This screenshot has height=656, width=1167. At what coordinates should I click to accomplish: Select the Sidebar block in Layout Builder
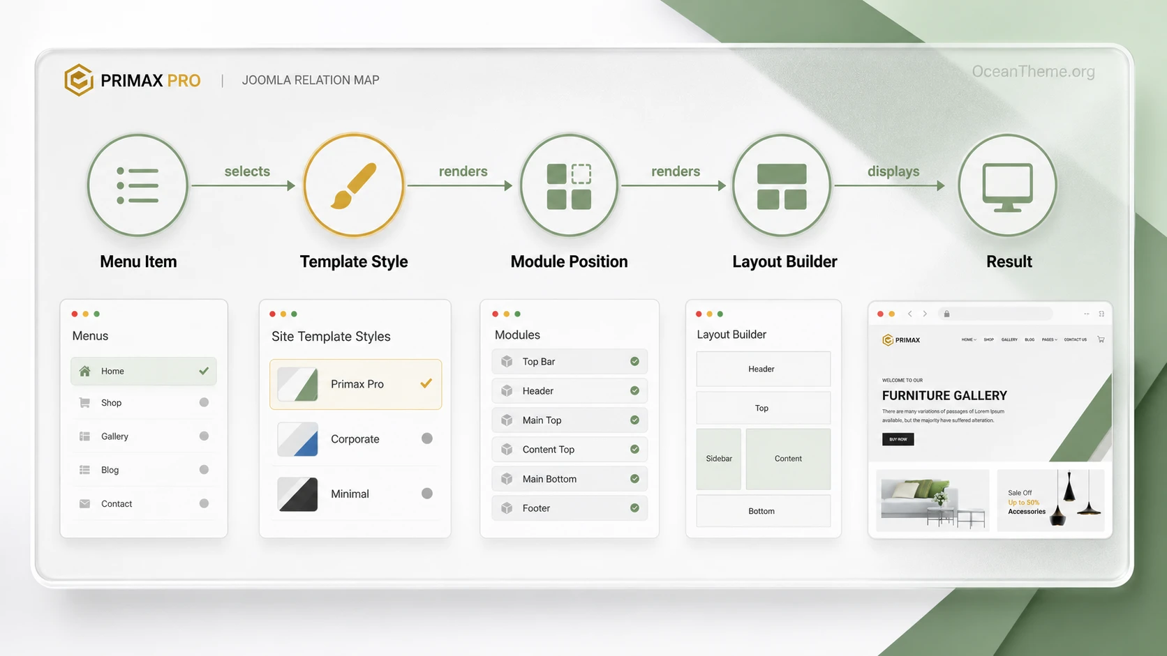coord(718,459)
